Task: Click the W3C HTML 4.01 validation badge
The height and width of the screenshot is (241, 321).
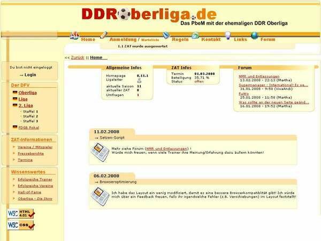Action: point(21,214)
